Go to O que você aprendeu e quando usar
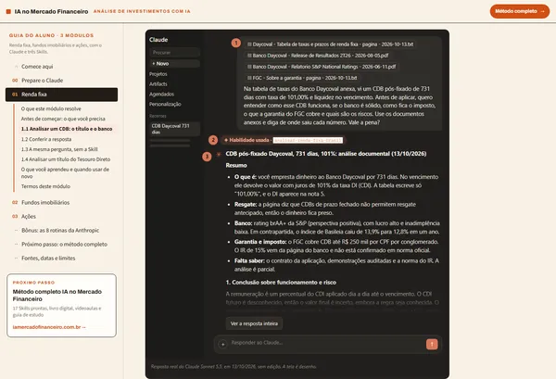Image resolution: width=556 pixels, height=379 pixels. coord(65,172)
